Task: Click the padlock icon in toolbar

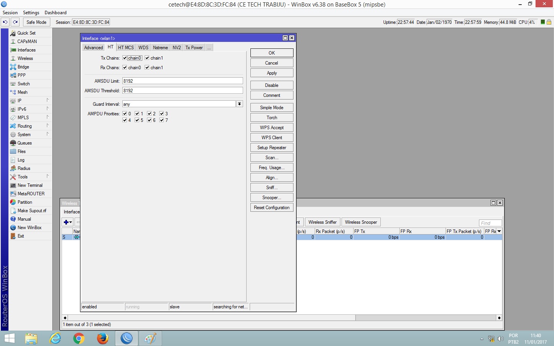Action: 549,22
